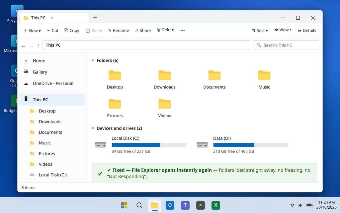Select the This PC tab
340x213 pixels.
point(54,18)
